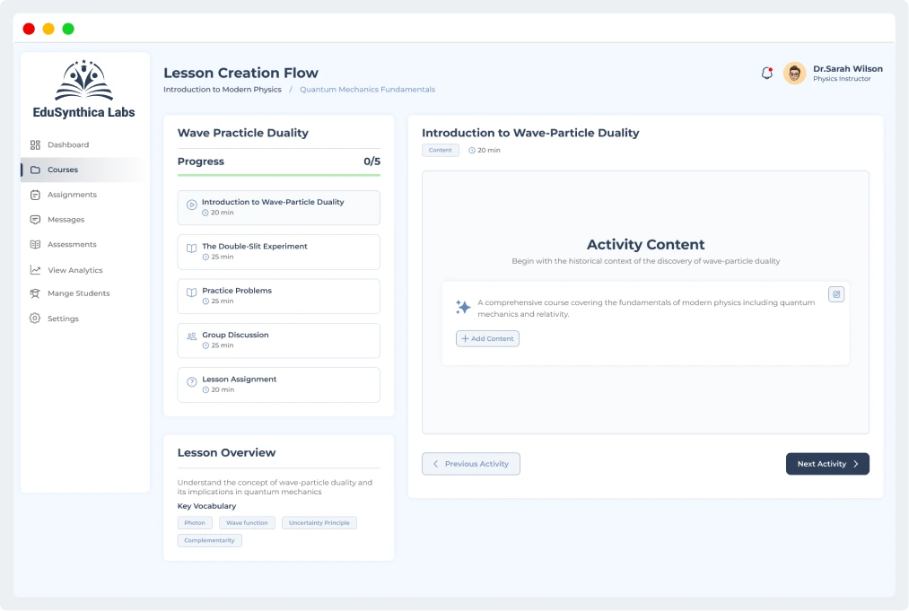
Task: Go to Next Activity
Action: [826, 464]
